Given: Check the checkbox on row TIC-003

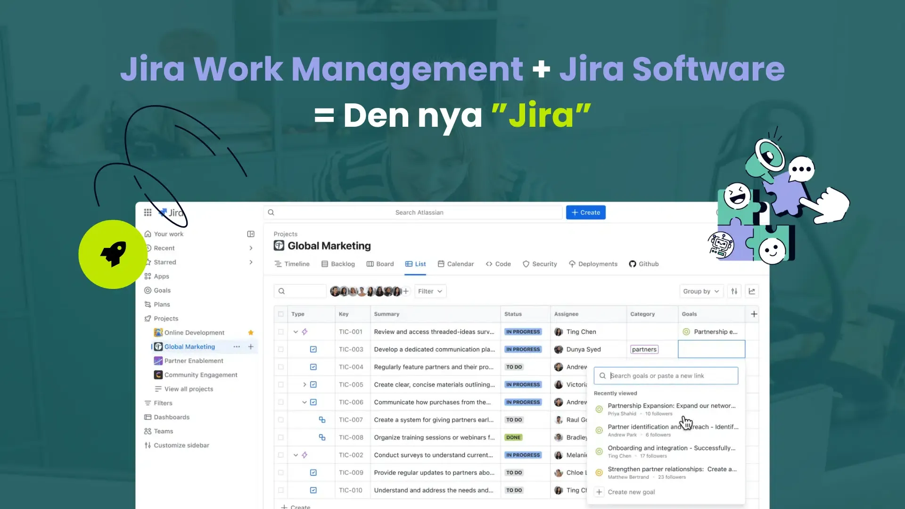Looking at the screenshot, I should [281, 349].
